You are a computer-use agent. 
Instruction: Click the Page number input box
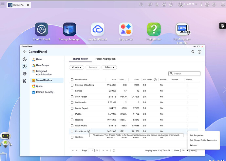pos(91,151)
